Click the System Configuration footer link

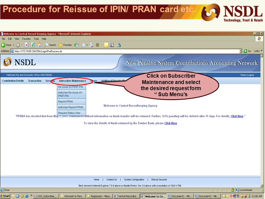coord(134,180)
